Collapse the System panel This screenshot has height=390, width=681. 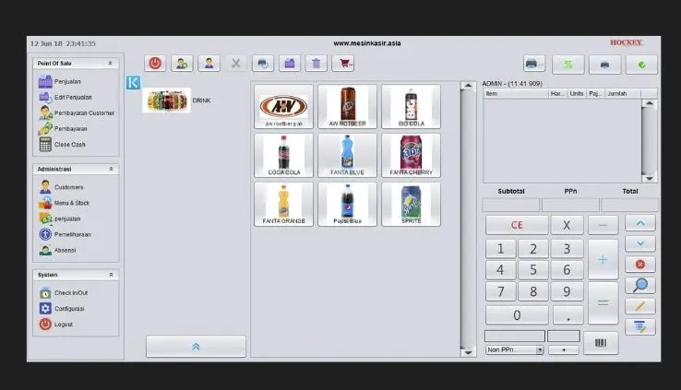pyautogui.click(x=111, y=275)
